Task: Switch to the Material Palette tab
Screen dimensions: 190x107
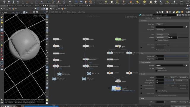Action: pyautogui.click(x=71, y=6)
